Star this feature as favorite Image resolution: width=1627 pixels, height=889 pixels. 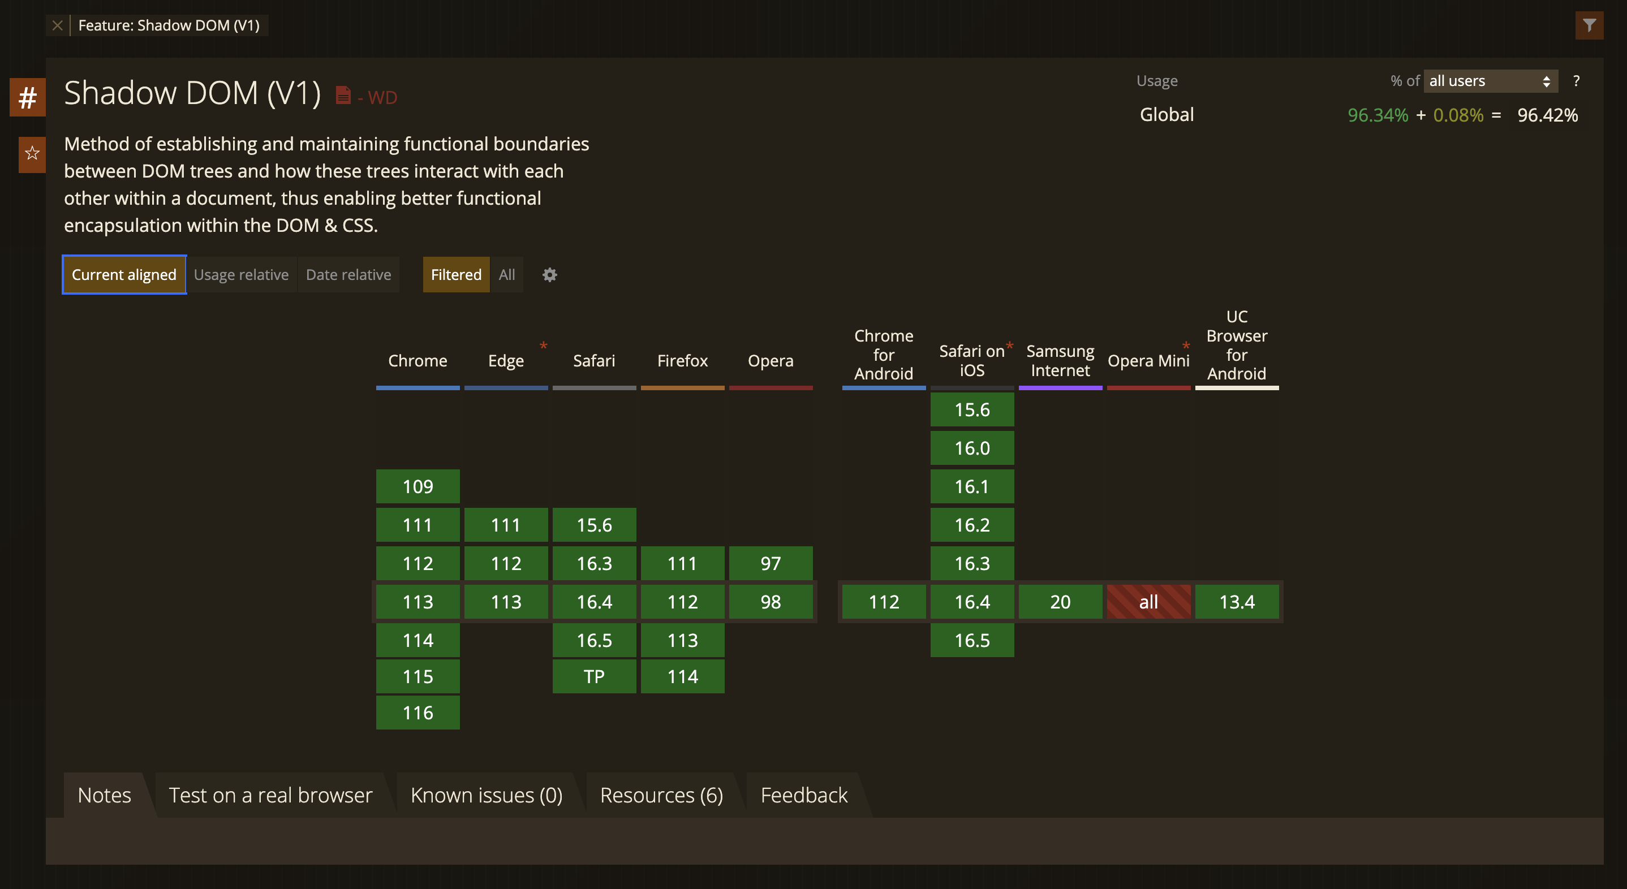[32, 153]
